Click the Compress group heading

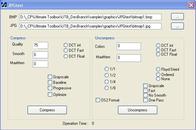18,38
